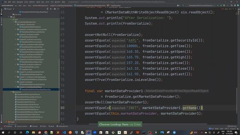Click Collapse All in Project panel header
Screen dimensions: 240x135
pos(51,9)
